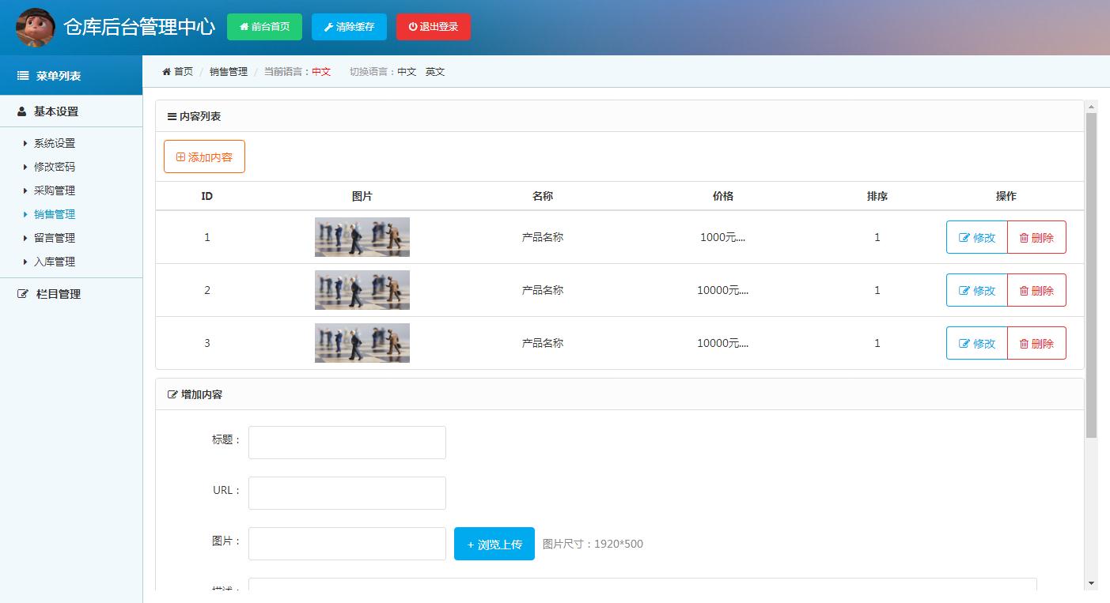The image size is (1110, 603).
Task: Open 入库管理 sidebar item
Action: (55, 262)
